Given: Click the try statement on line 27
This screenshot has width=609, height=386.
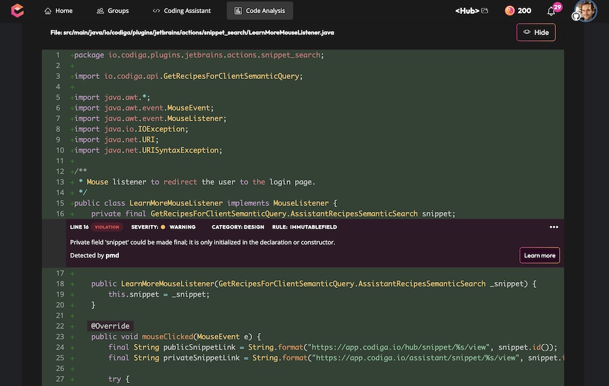Looking at the screenshot, I should (x=118, y=379).
